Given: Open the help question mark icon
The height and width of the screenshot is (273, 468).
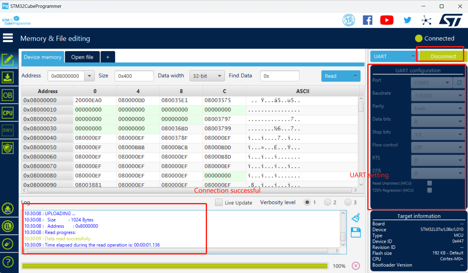Looking at the screenshot, I should coord(8,262).
